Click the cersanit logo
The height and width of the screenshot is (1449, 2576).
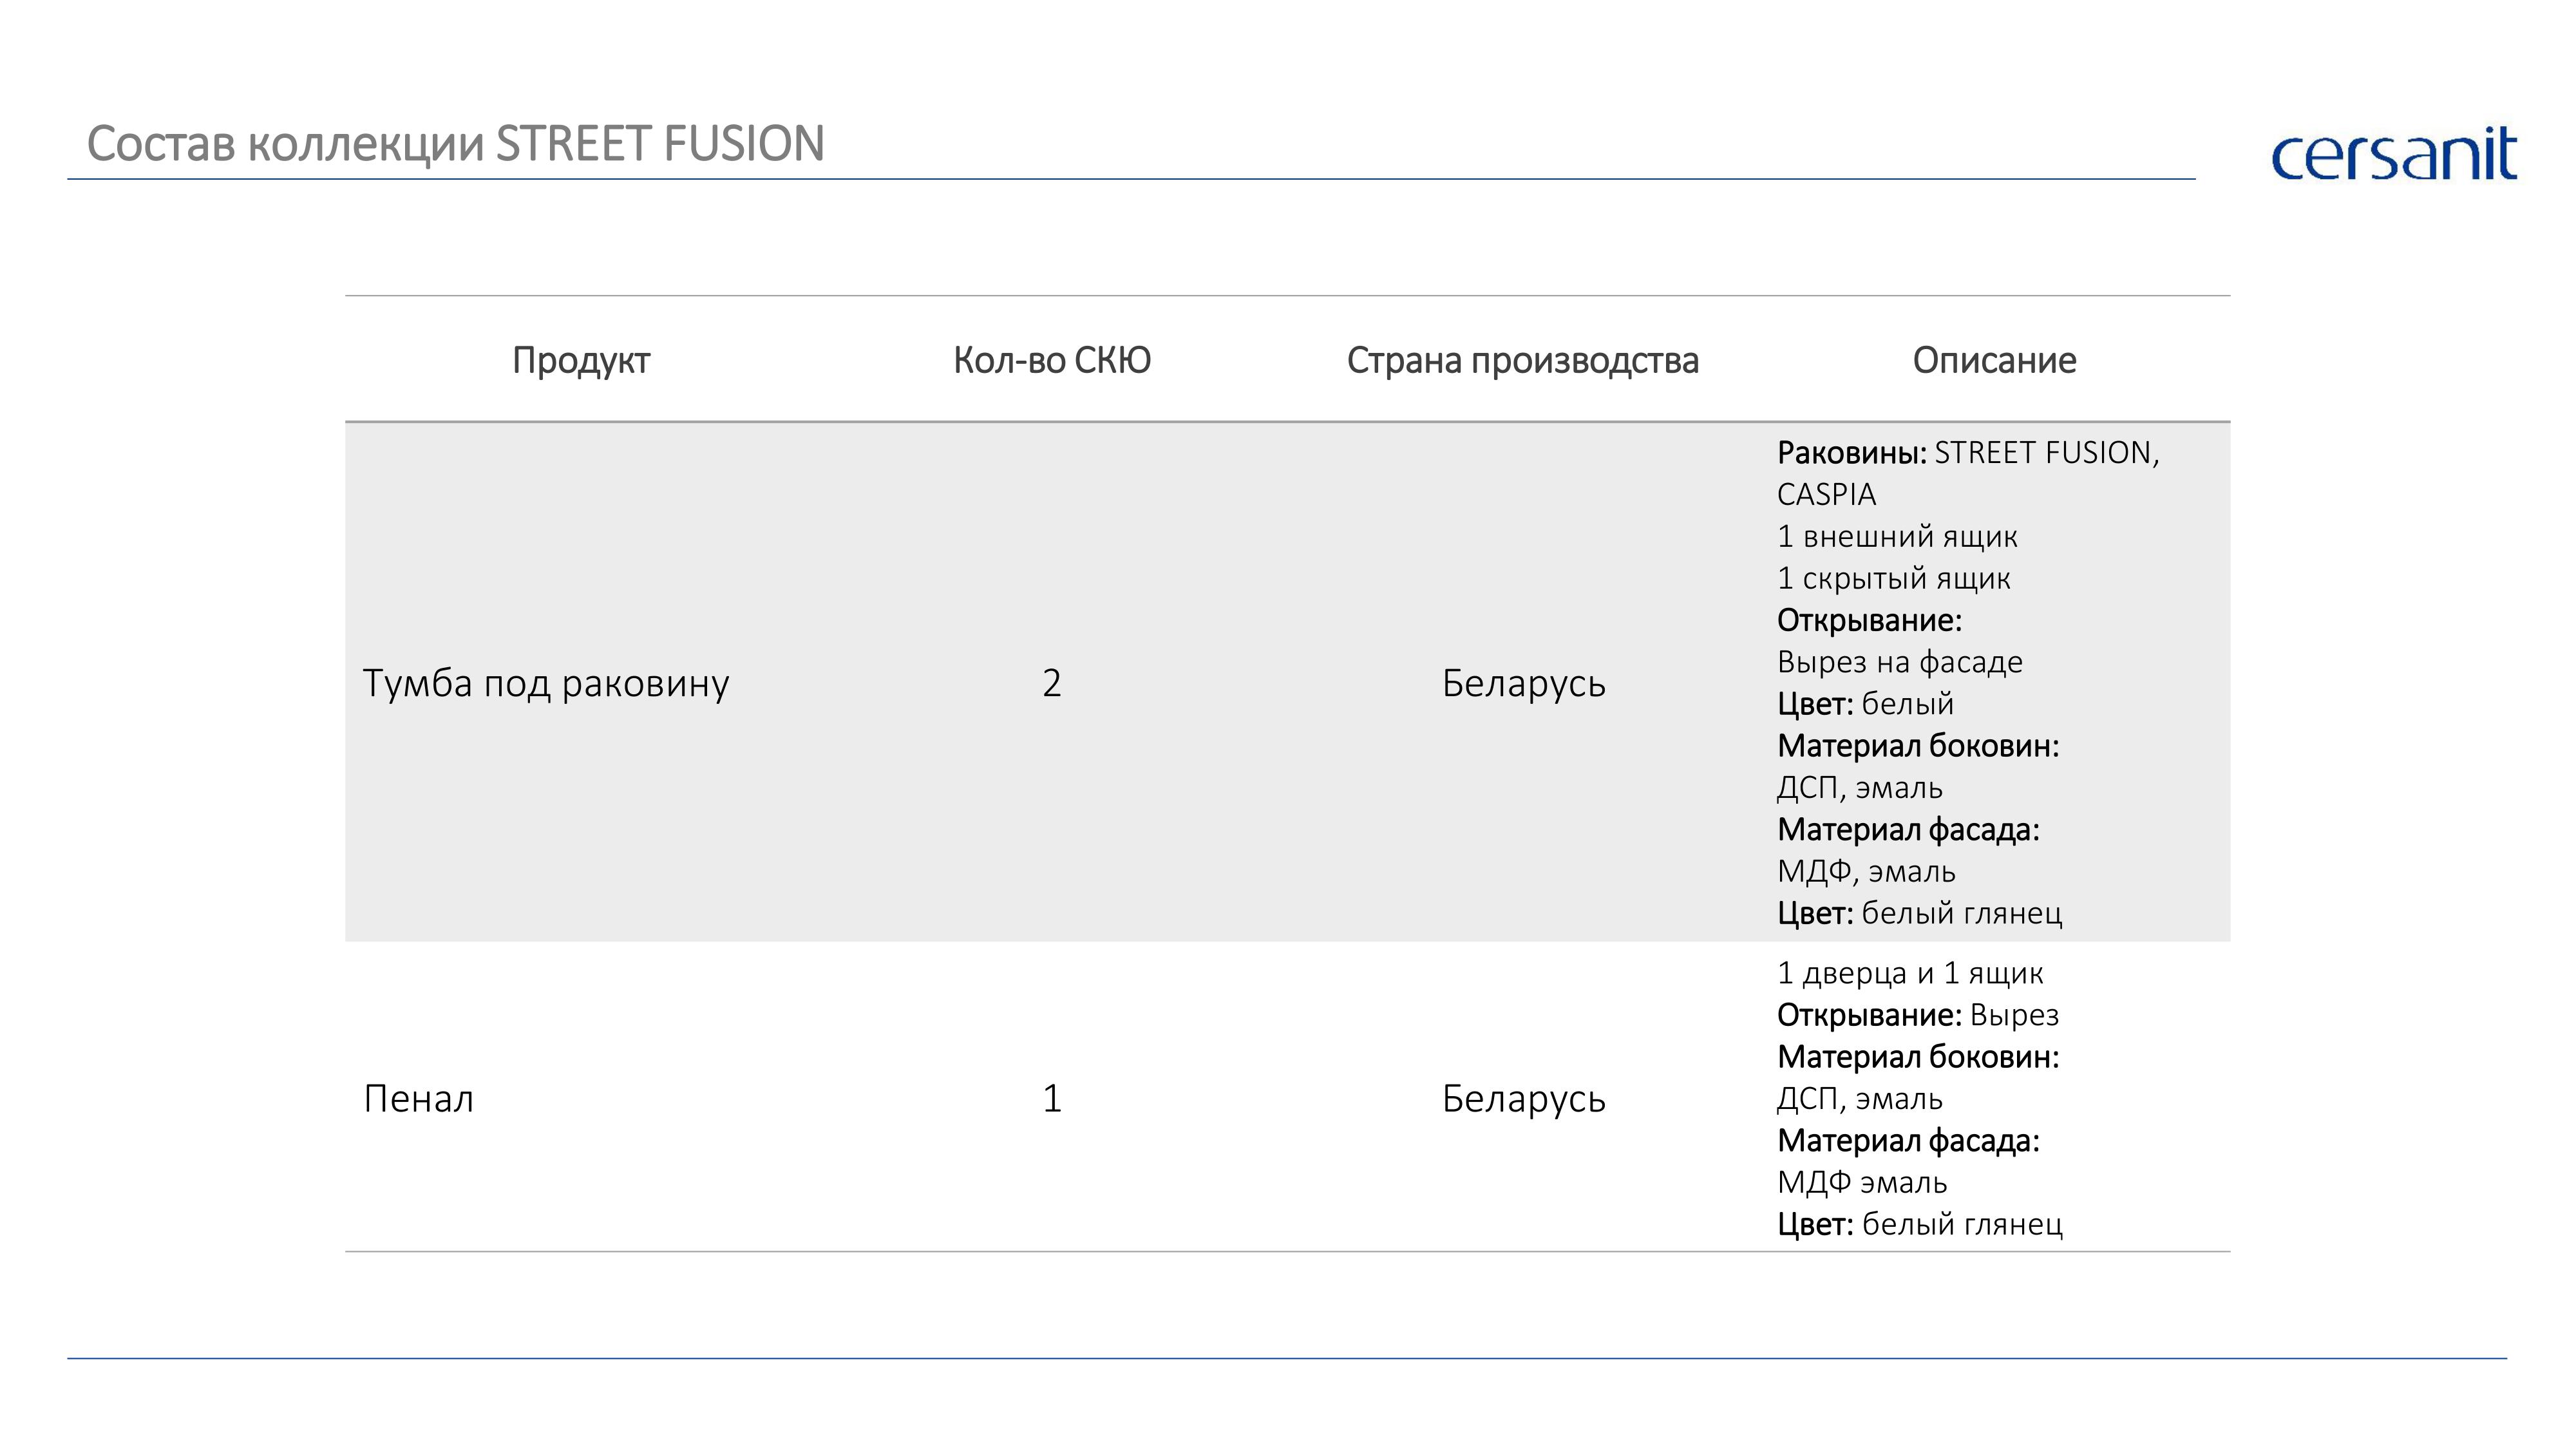click(x=2394, y=154)
